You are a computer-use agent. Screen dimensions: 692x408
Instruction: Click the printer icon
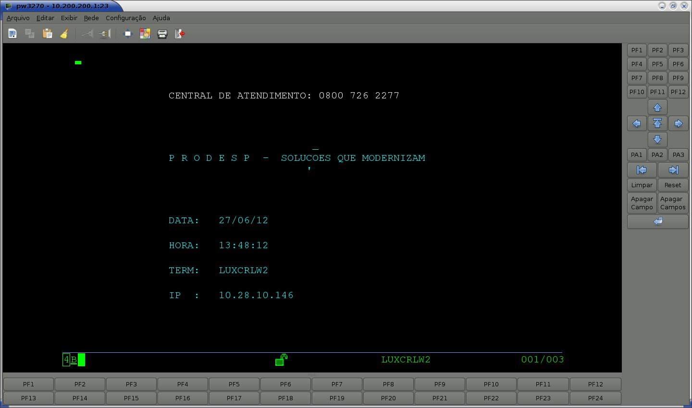click(x=162, y=34)
